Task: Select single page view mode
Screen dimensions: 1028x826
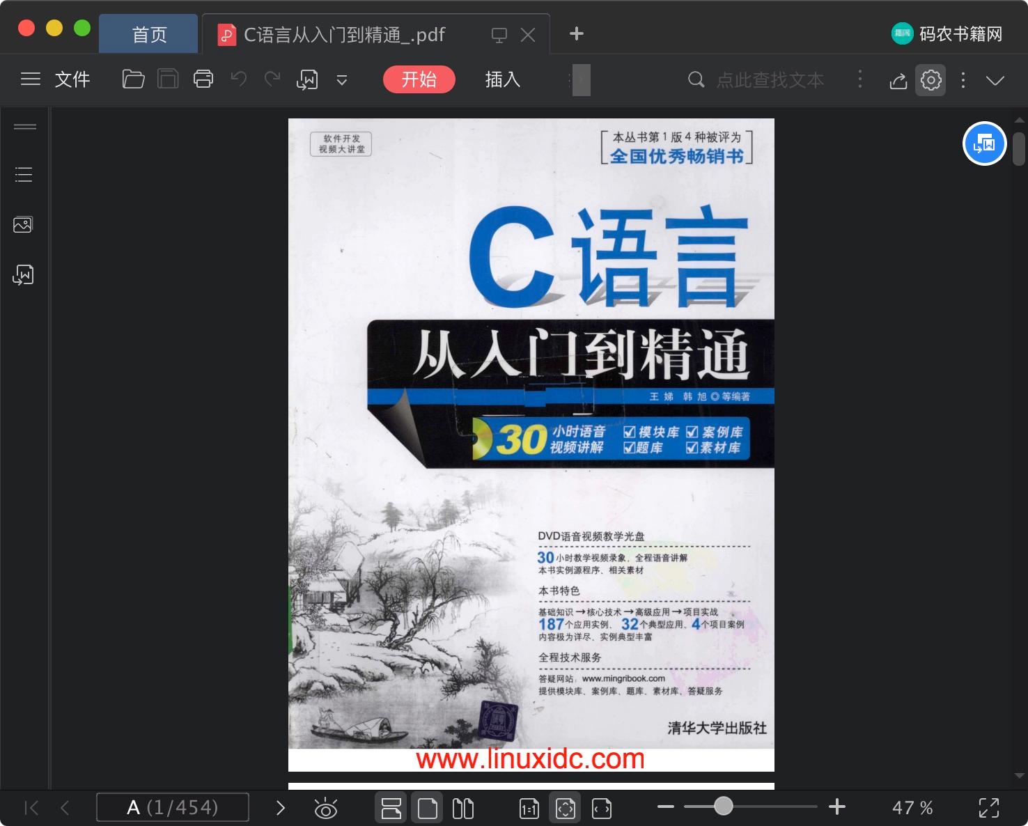Action: [x=428, y=808]
